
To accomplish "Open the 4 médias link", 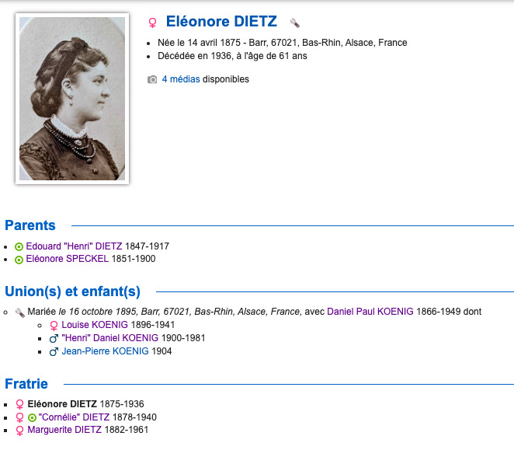I will point(181,79).
